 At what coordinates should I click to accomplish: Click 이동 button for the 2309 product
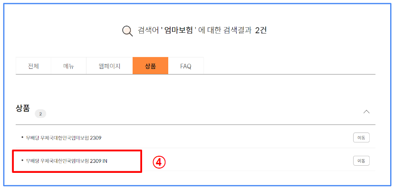tap(361, 138)
